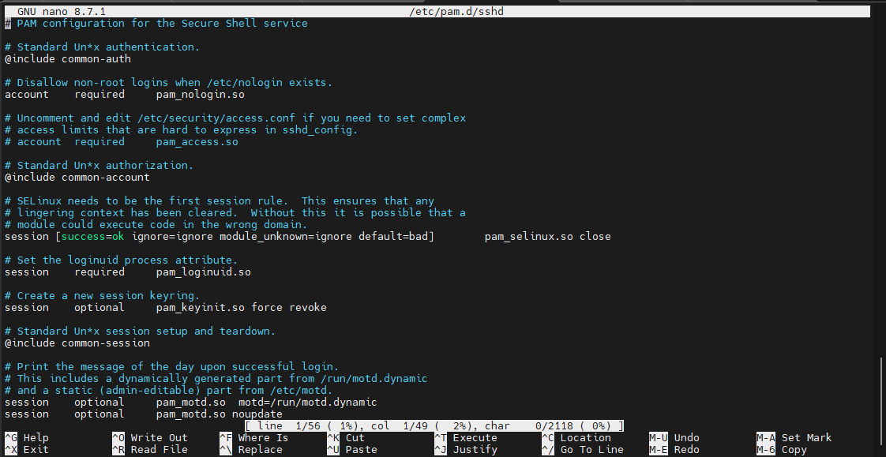The width and height of the screenshot is (886, 457).
Task: Click the ^/ Go To Line shortcut
Action: point(583,450)
